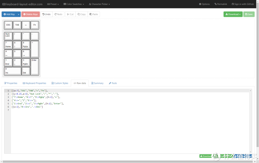This screenshot has width=259, height=163.
Task: Click the Delete Keys button
Action: (30, 14)
